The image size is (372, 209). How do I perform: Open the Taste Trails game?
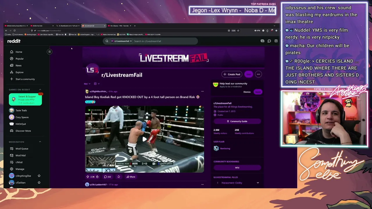21,110
